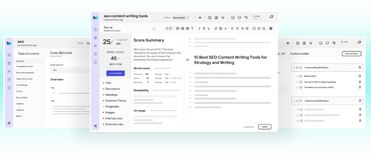Click the logout icon in center sidebar
Viewport: 371px width, 163px height.
95,126
